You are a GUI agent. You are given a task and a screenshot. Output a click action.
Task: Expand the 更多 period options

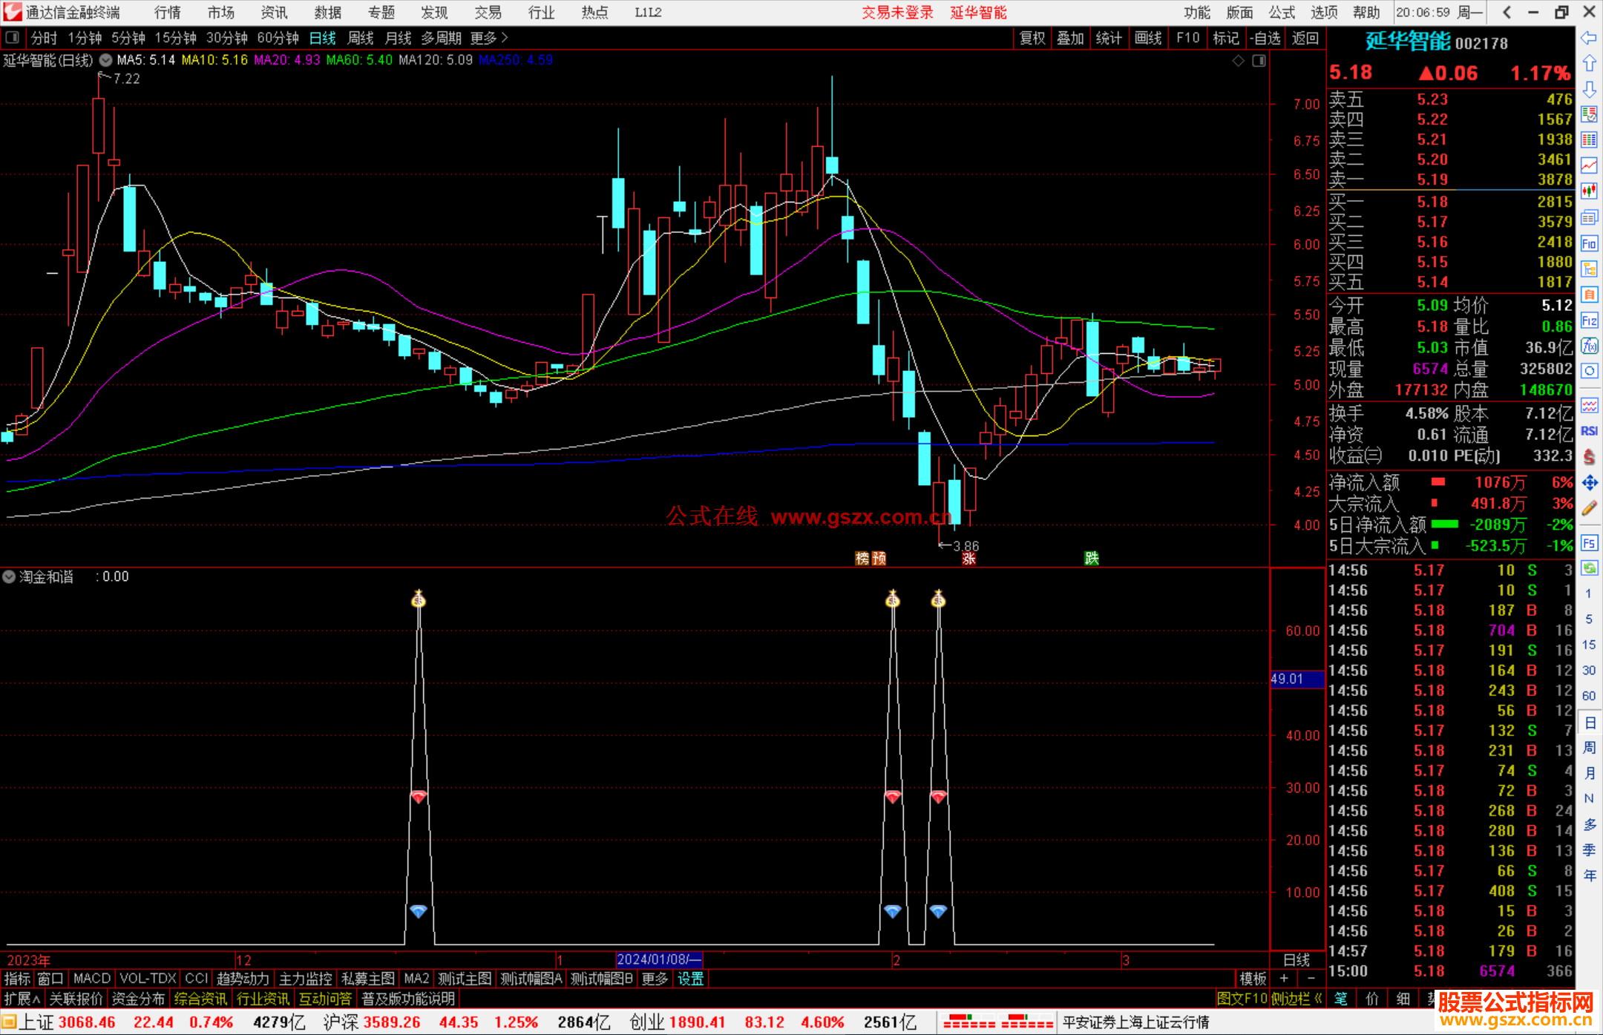pyautogui.click(x=488, y=38)
